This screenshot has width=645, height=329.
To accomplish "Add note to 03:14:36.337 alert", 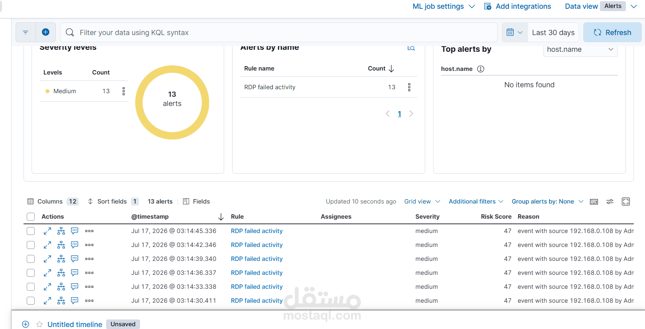I will pos(75,273).
